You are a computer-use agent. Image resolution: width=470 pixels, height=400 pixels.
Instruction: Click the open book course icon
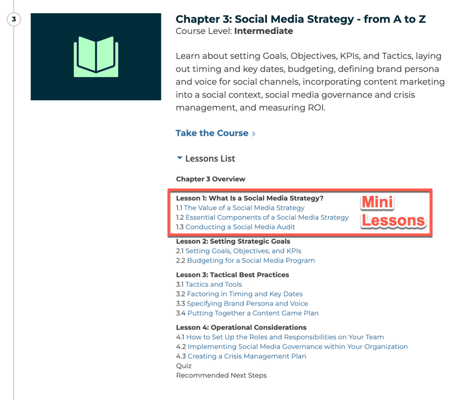(x=96, y=56)
